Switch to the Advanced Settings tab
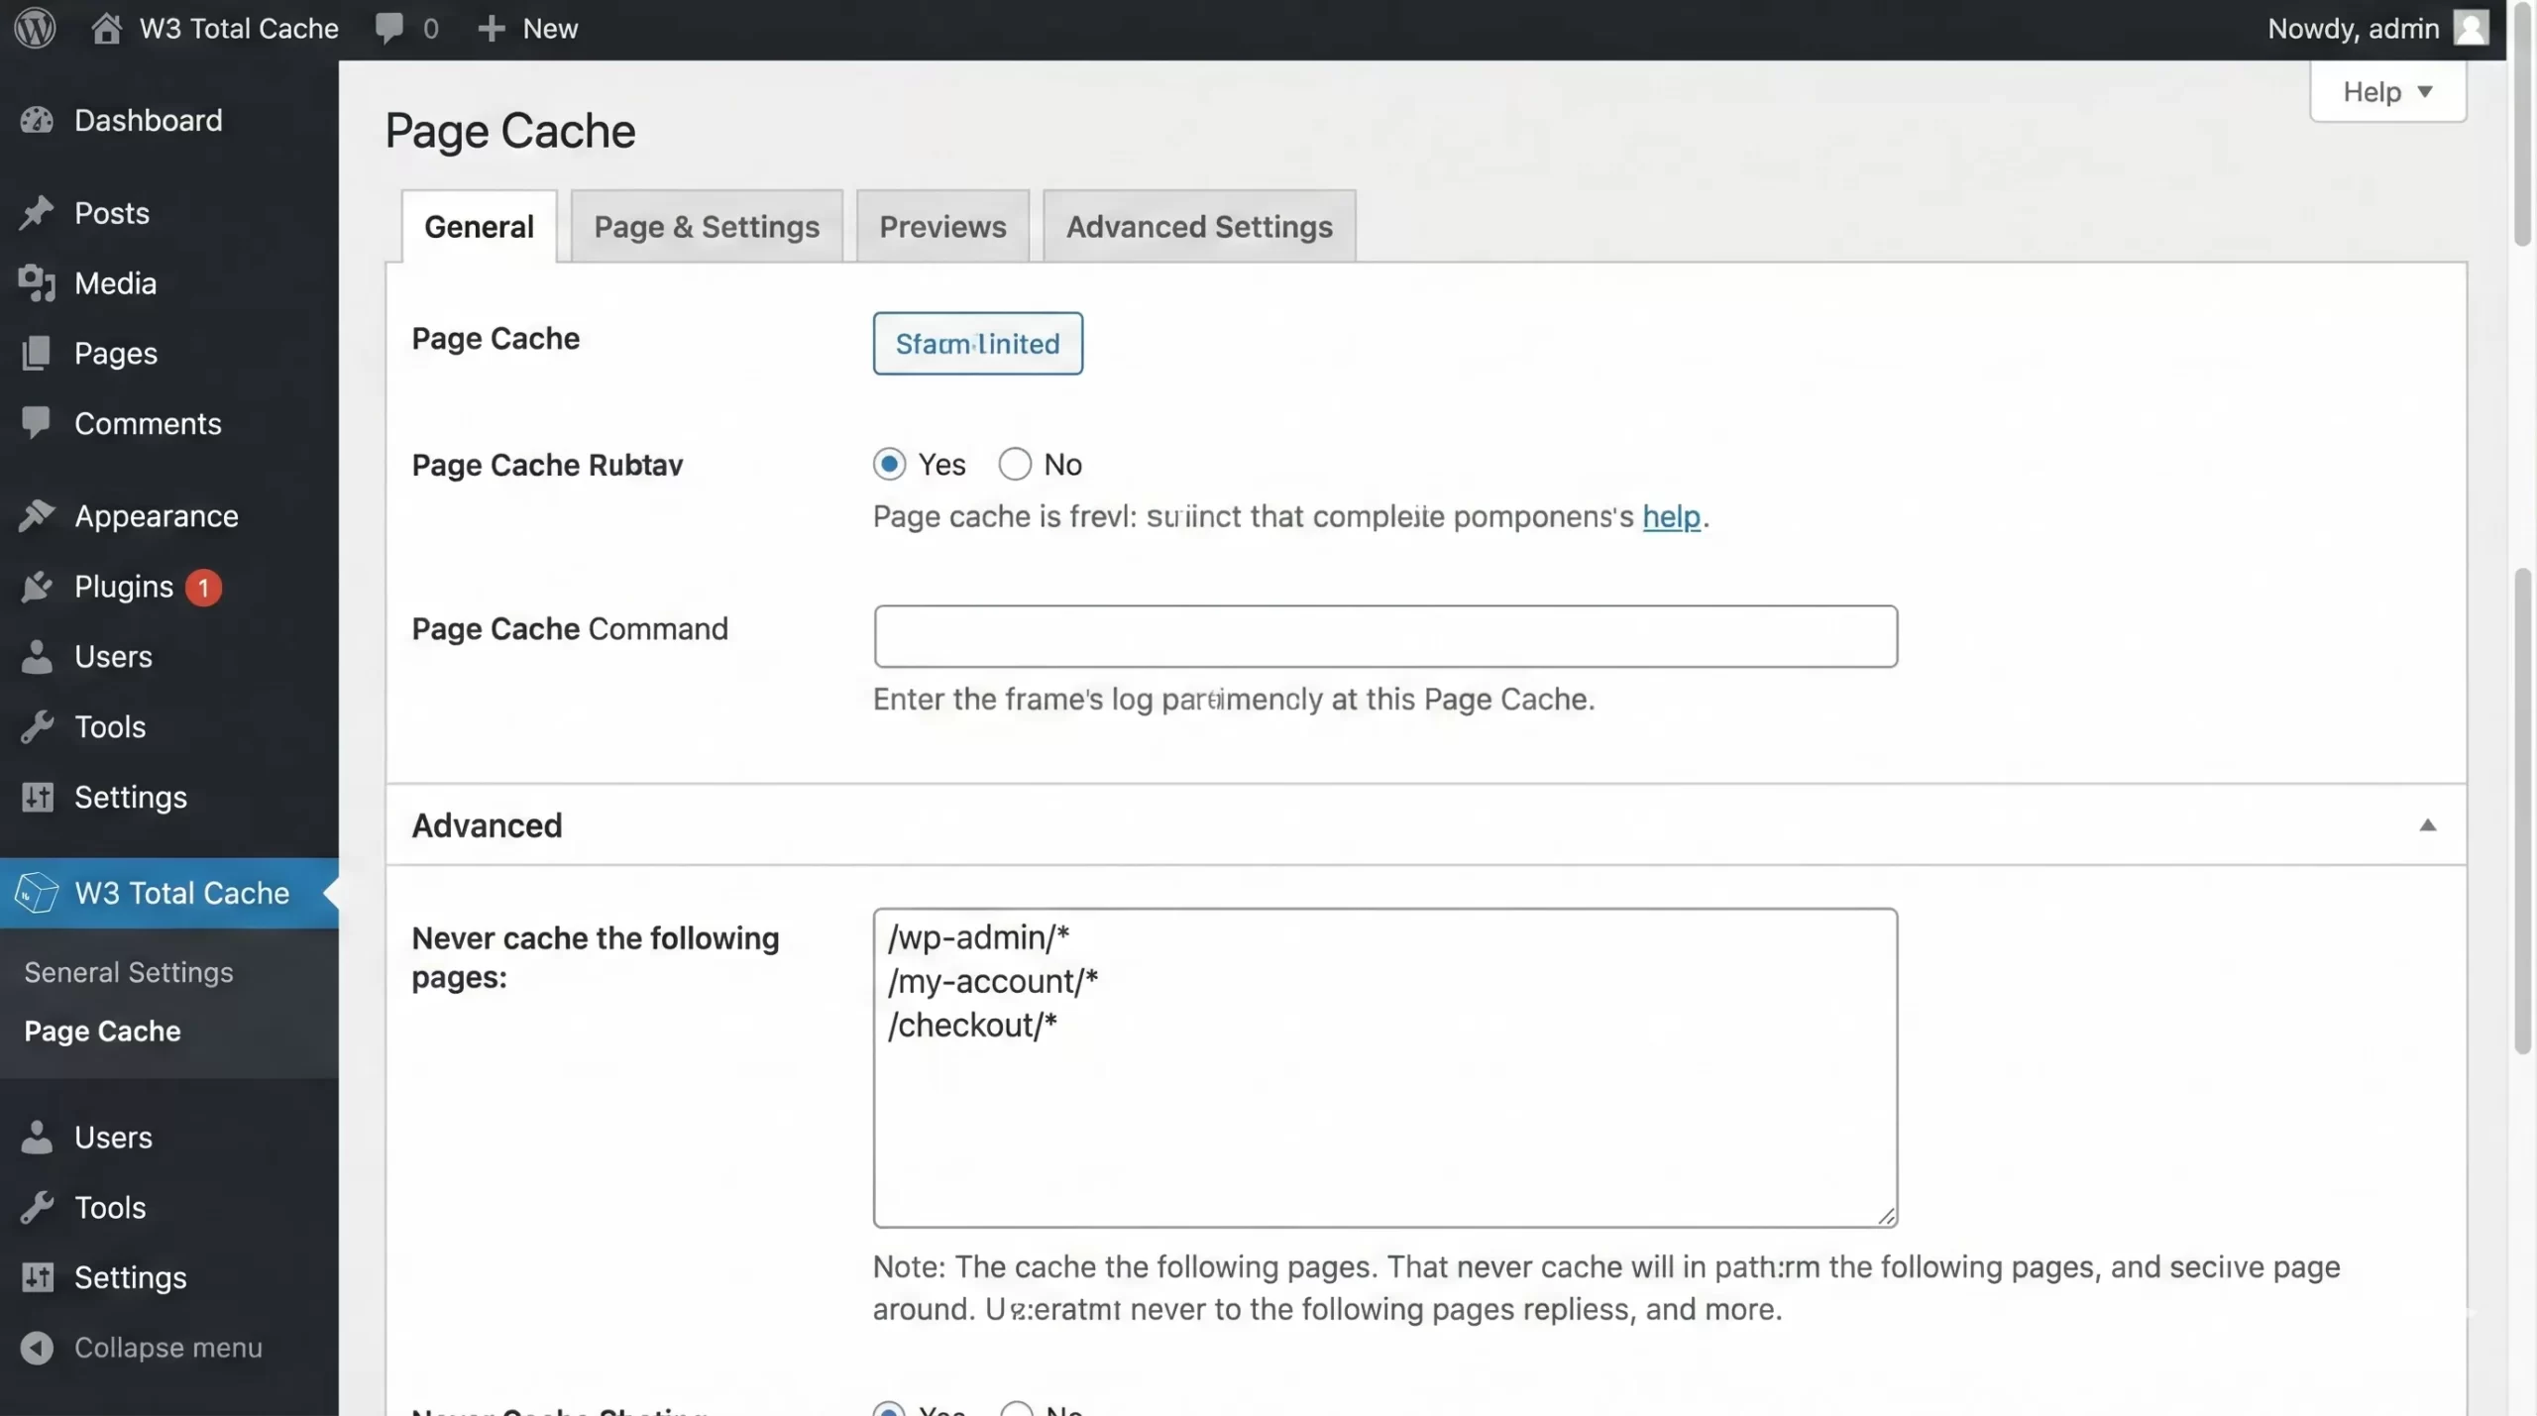Screen dimensions: 2537x1416 pyautogui.click(x=1198, y=226)
